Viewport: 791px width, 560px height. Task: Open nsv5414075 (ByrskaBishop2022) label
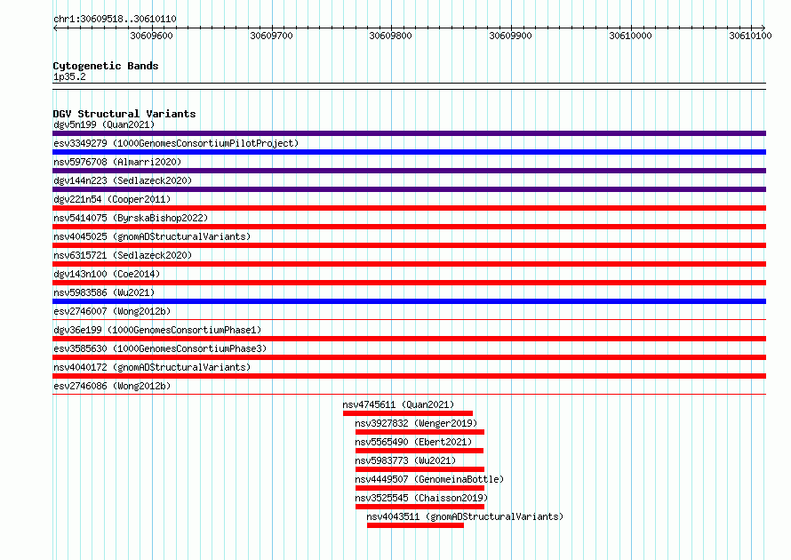pos(131,218)
